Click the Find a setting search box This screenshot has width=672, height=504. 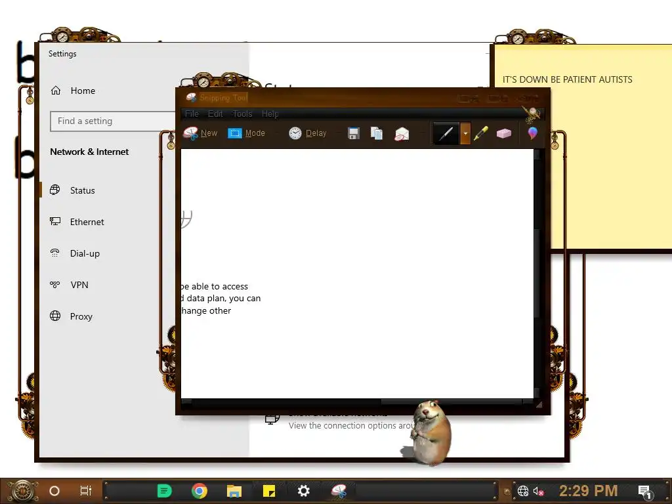pos(113,121)
